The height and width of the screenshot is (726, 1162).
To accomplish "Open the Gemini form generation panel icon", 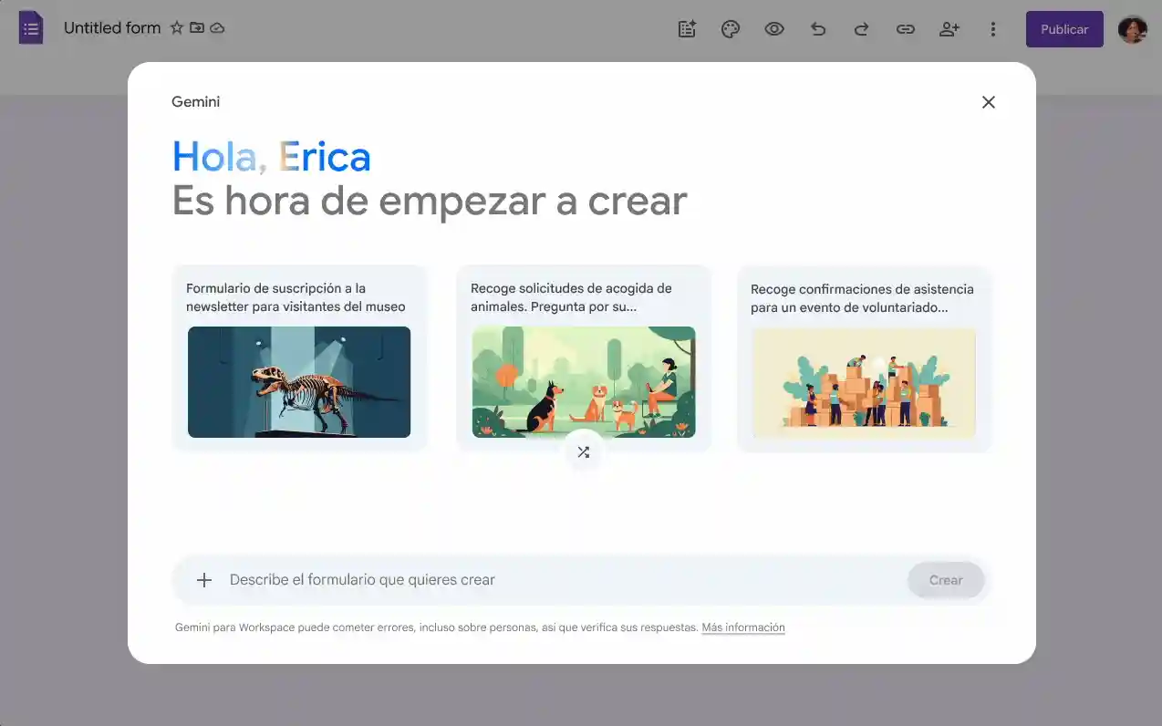I will point(686,28).
